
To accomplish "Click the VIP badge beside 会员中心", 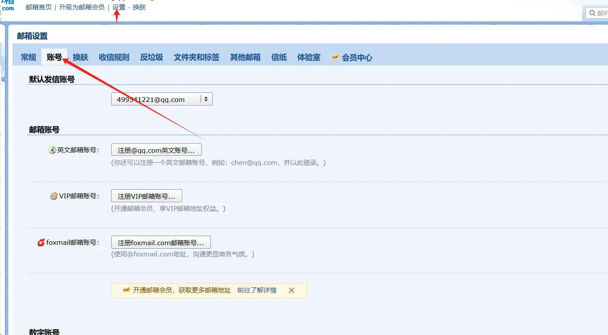I will click(x=335, y=57).
